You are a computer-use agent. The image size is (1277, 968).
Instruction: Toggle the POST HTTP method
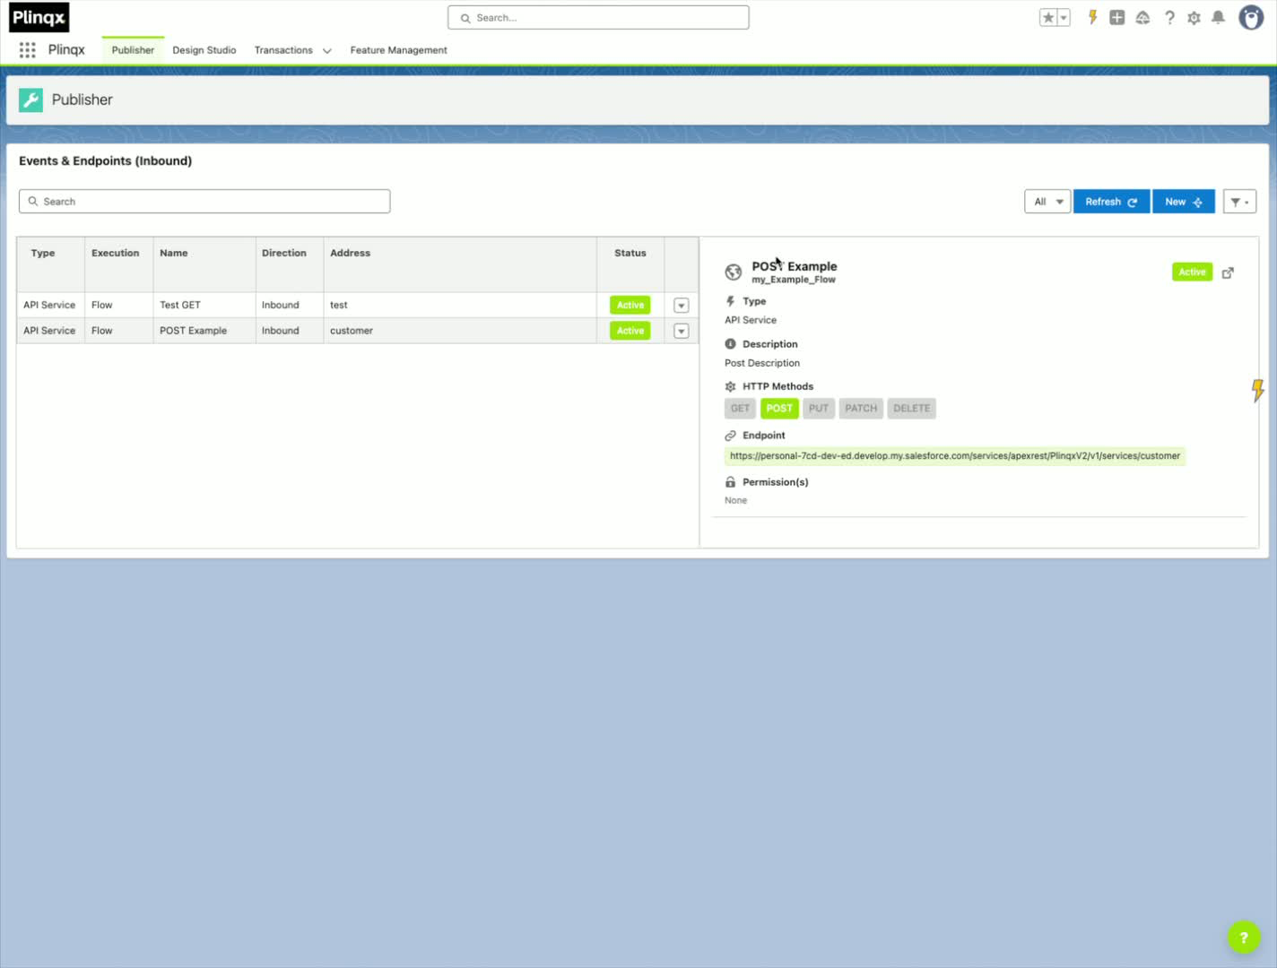coord(779,409)
